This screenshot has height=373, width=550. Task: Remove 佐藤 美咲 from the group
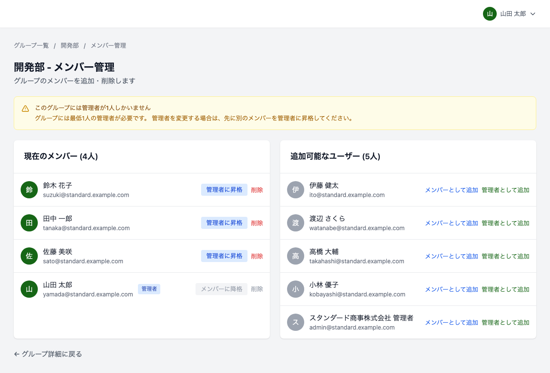click(257, 256)
